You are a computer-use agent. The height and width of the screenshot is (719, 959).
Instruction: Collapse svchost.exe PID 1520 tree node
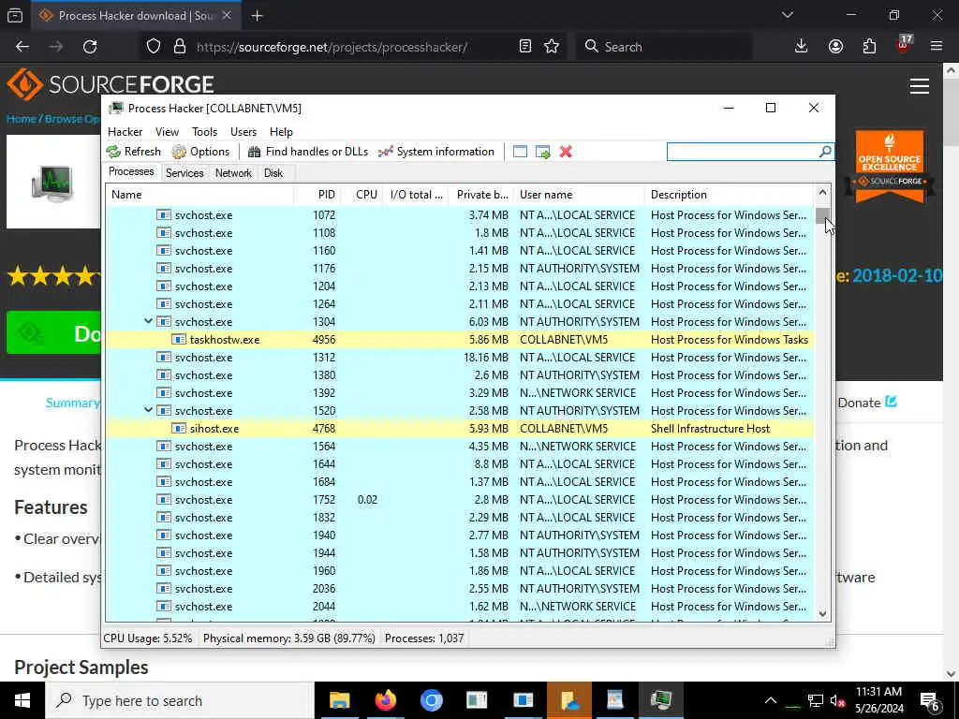point(148,410)
